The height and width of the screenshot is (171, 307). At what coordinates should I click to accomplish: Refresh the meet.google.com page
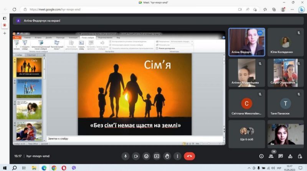[x=14, y=9]
